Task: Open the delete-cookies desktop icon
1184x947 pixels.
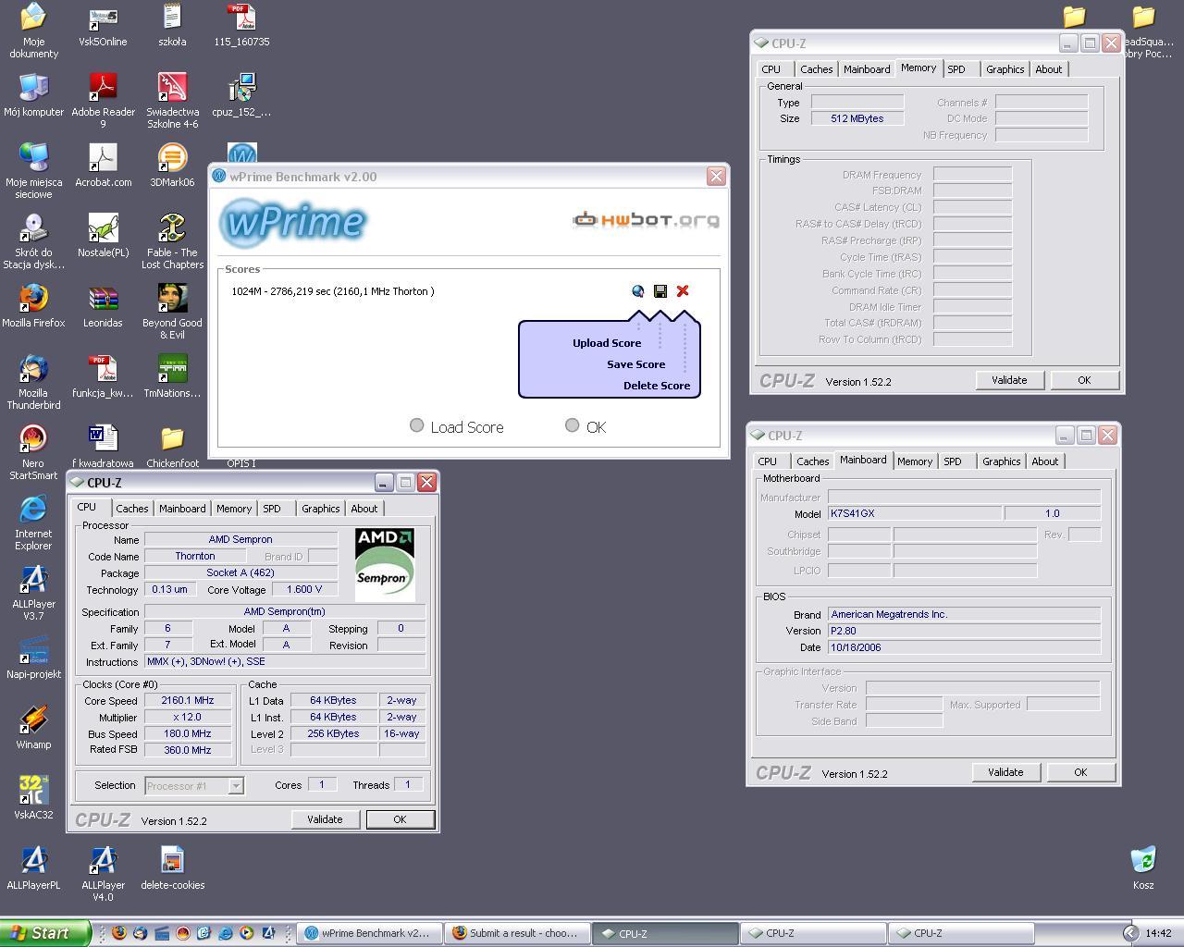Action: pyautogui.click(x=172, y=868)
